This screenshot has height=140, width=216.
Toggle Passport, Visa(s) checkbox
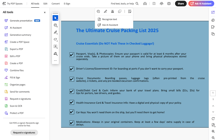[x=72, y=55]
